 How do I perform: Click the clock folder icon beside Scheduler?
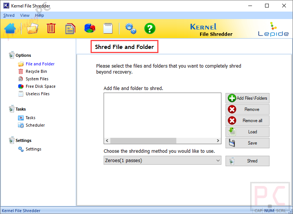(x=21, y=125)
